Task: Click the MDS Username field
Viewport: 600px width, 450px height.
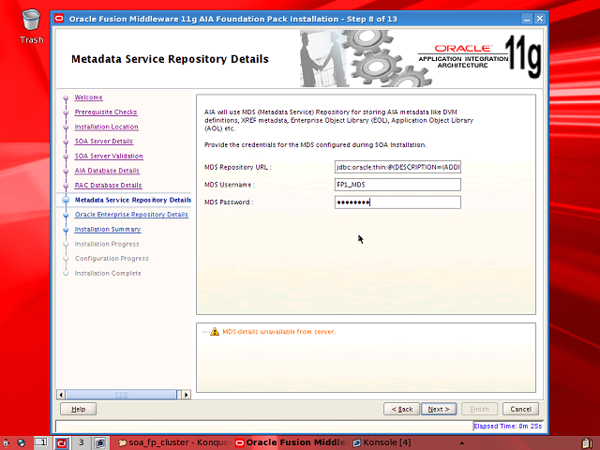Action: [x=397, y=185]
